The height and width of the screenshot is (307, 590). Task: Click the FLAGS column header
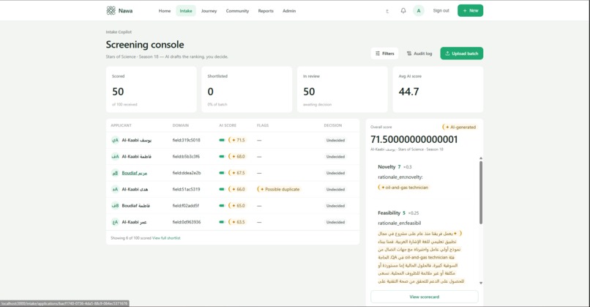click(x=263, y=125)
